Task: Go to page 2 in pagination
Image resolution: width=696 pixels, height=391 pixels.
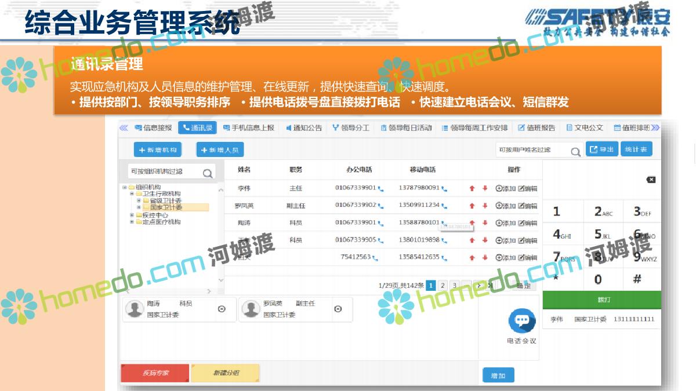Action: point(443,285)
